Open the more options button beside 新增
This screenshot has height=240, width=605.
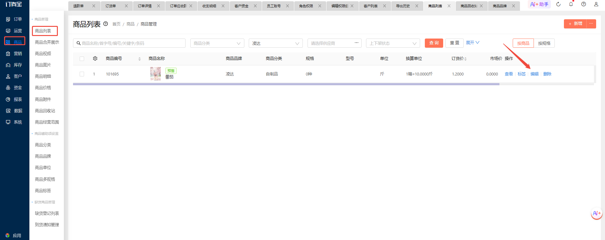pyautogui.click(x=591, y=24)
